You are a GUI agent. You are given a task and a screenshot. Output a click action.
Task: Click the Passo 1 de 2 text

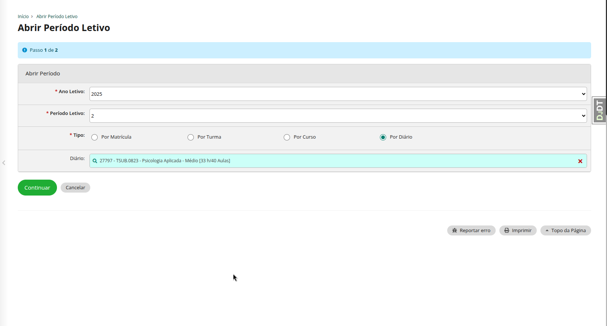click(x=44, y=50)
